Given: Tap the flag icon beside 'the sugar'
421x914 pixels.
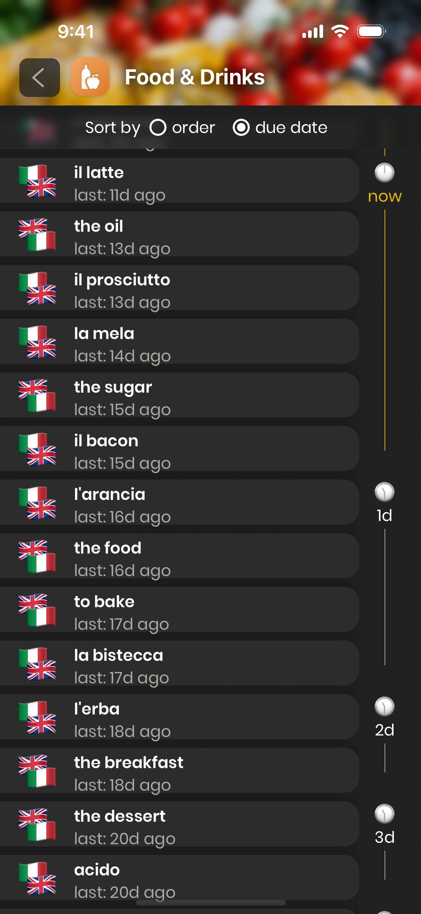Looking at the screenshot, I should click(37, 395).
